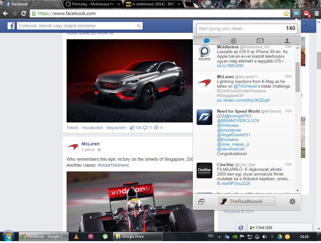Click the Facebook header dropdown arrow
This screenshot has width=321, height=243.
(x=306, y=26)
